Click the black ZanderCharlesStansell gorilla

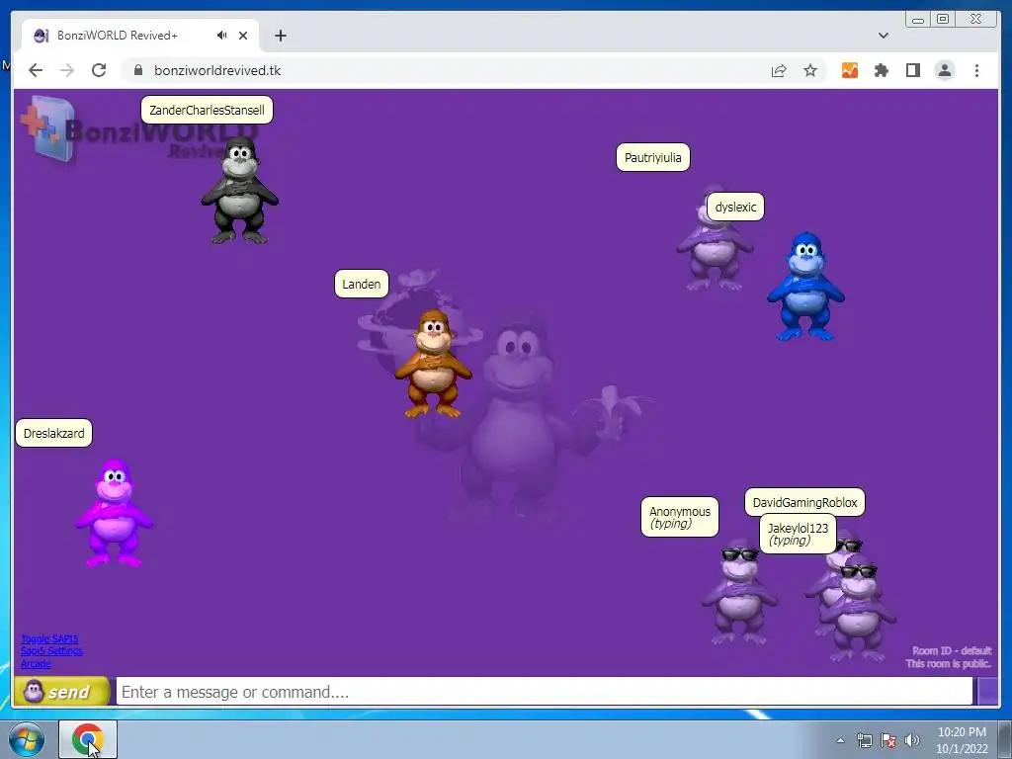[x=239, y=191]
